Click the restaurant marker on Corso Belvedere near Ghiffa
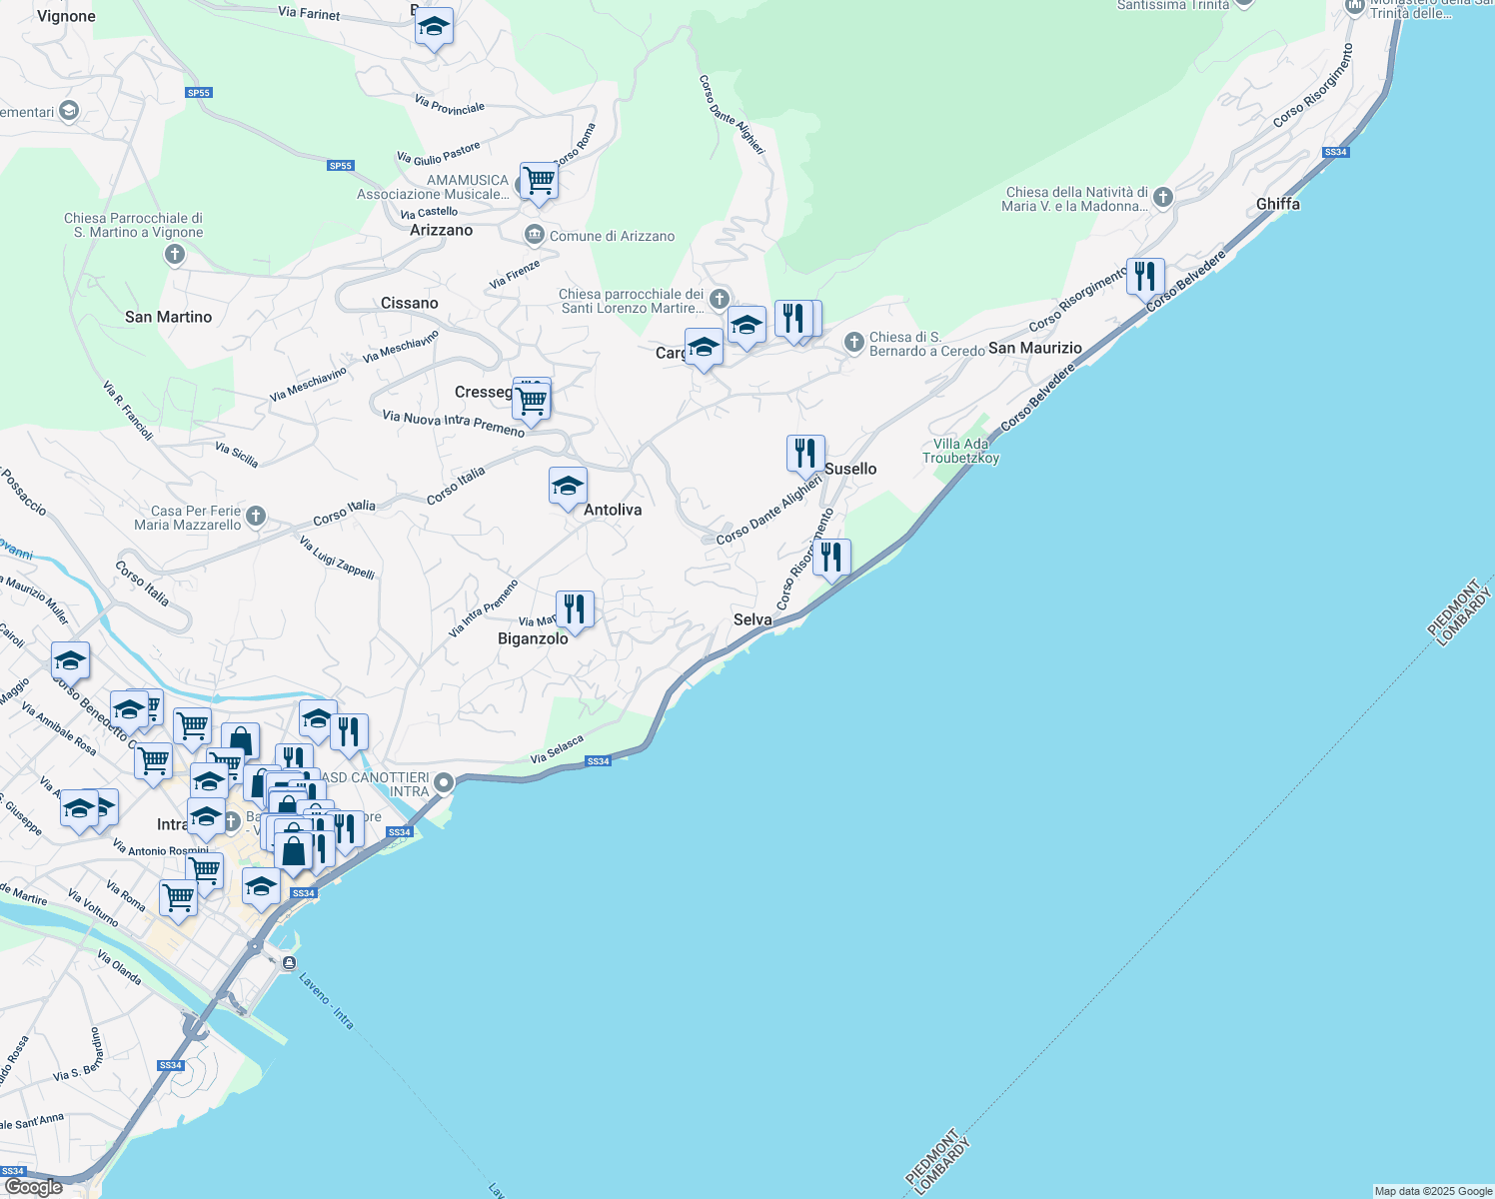The width and height of the screenshot is (1495, 1199). (x=1145, y=278)
